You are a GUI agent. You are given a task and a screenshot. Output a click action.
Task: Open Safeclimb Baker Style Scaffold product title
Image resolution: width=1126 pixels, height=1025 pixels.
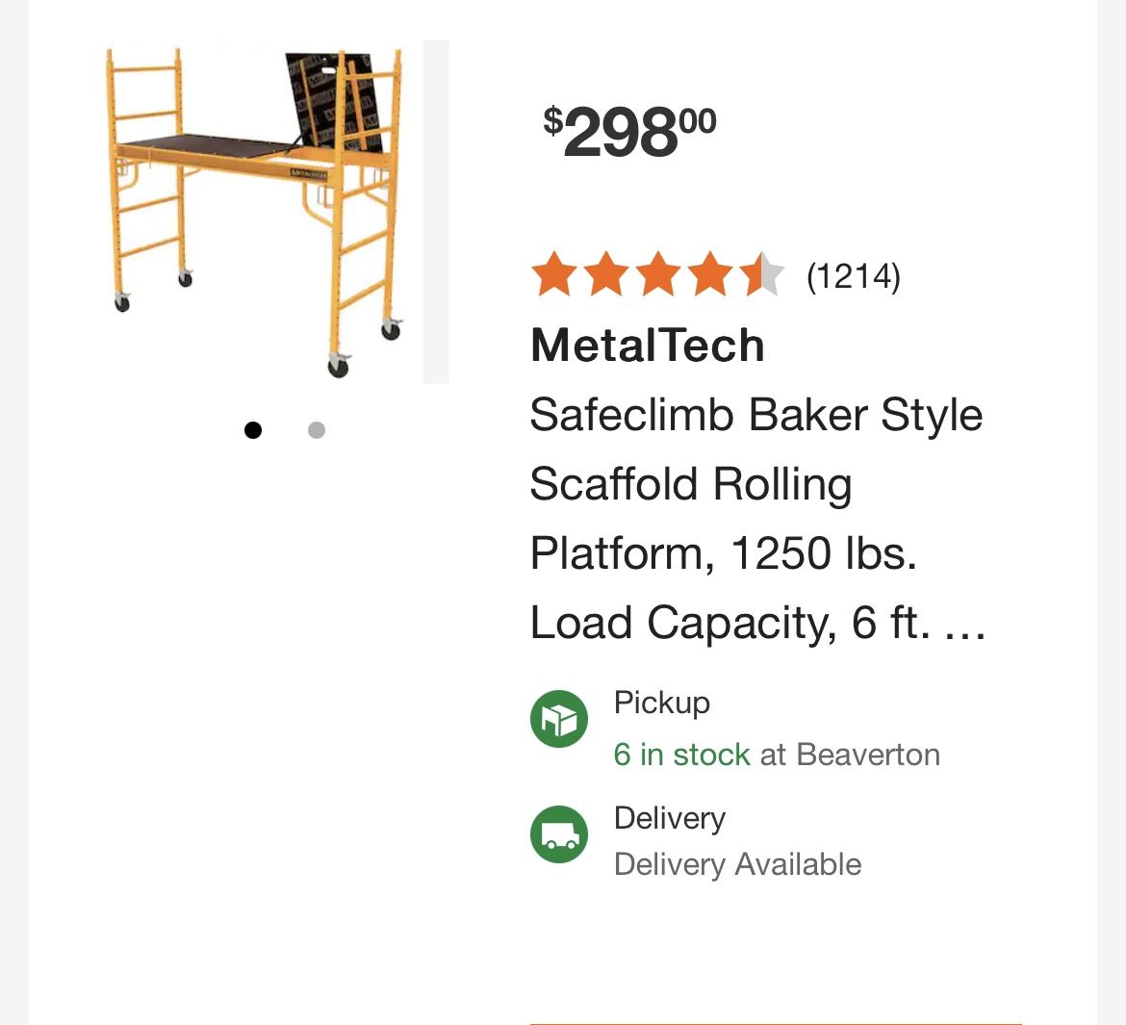[x=756, y=518]
